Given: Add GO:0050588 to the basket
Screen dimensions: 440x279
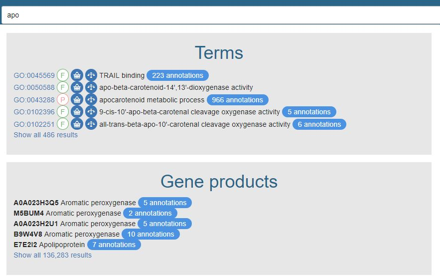Looking at the screenshot, I should pyautogui.click(x=77, y=87).
